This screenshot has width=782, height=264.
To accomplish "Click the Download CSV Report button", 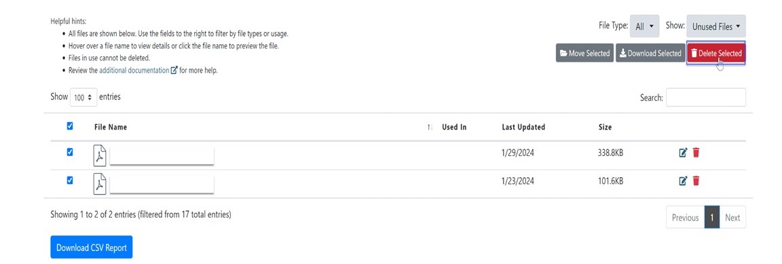I will click(x=91, y=248).
